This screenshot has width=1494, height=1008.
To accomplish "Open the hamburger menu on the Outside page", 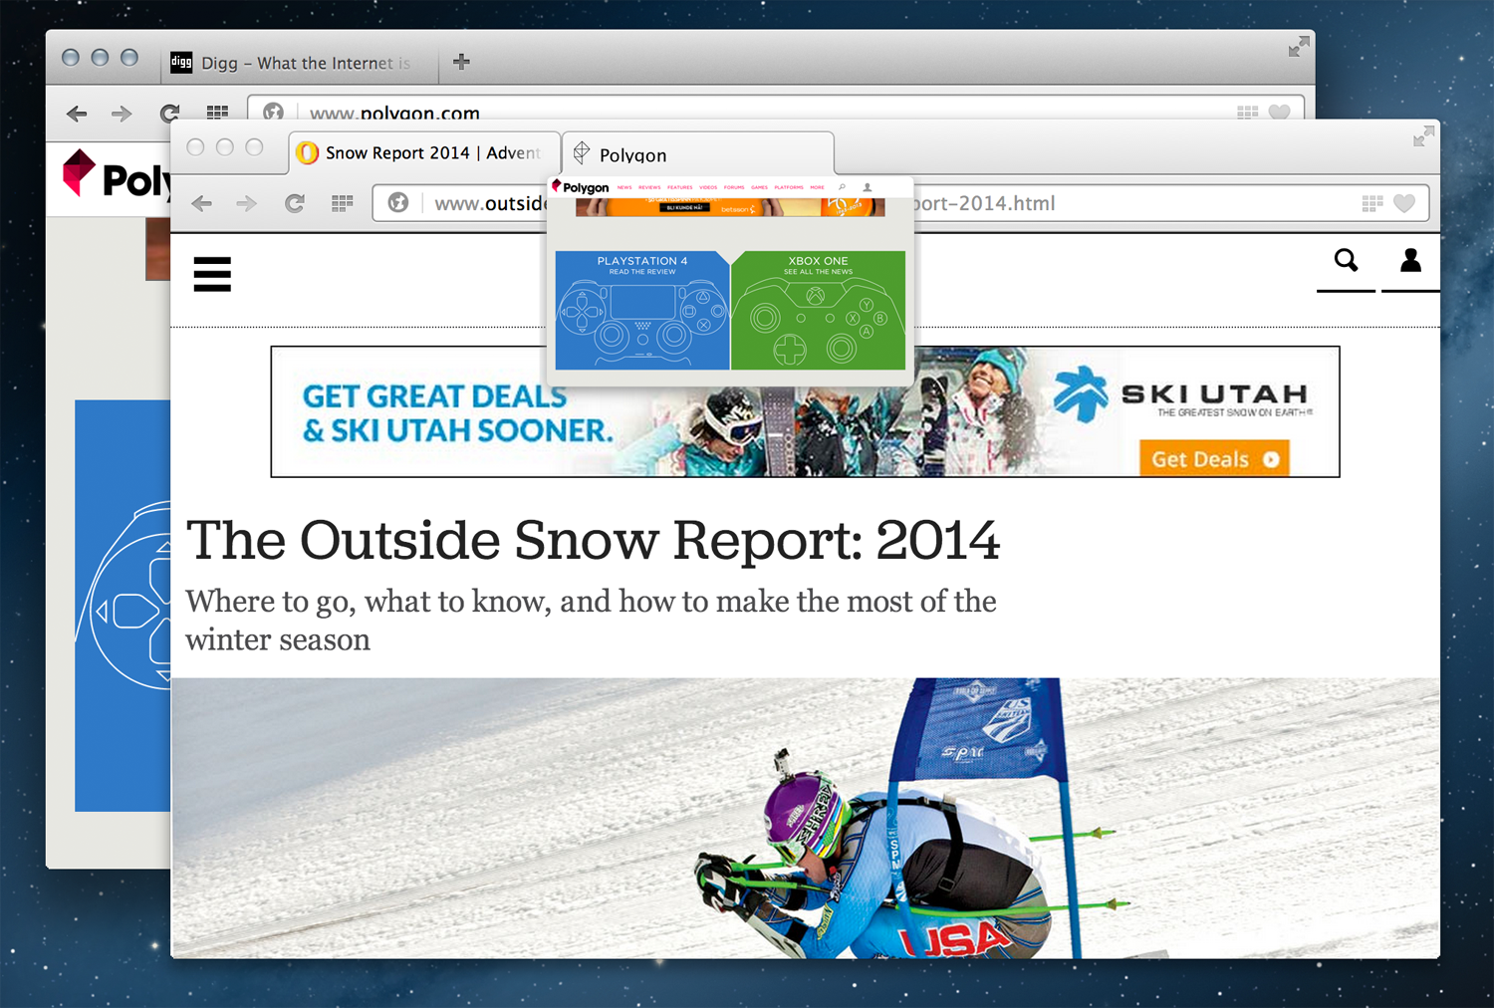I will coord(212,274).
